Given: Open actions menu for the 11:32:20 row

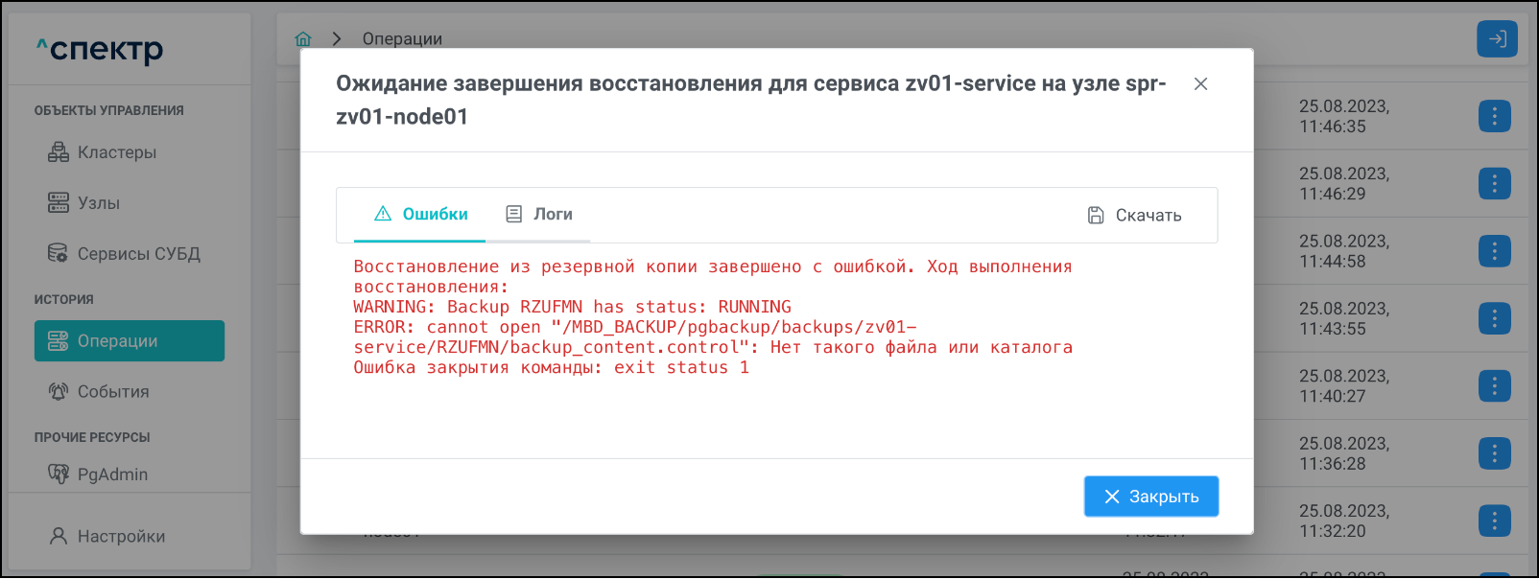Looking at the screenshot, I should [1494, 521].
